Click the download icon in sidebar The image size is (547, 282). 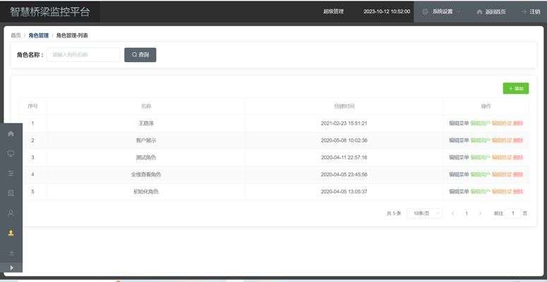tap(11, 252)
